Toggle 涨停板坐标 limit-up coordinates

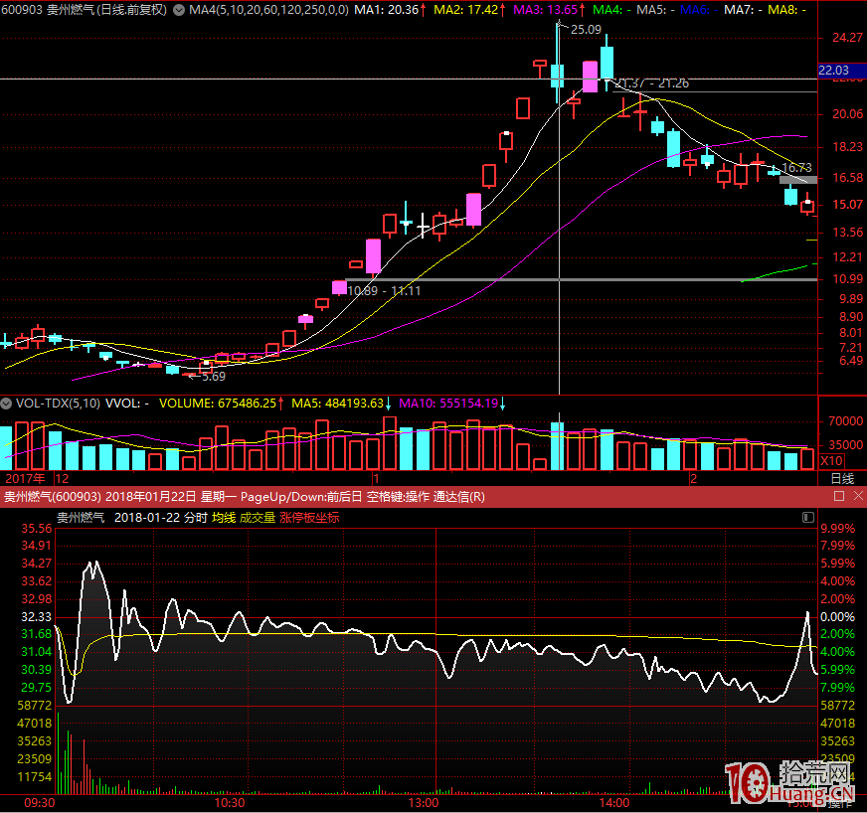[309, 518]
